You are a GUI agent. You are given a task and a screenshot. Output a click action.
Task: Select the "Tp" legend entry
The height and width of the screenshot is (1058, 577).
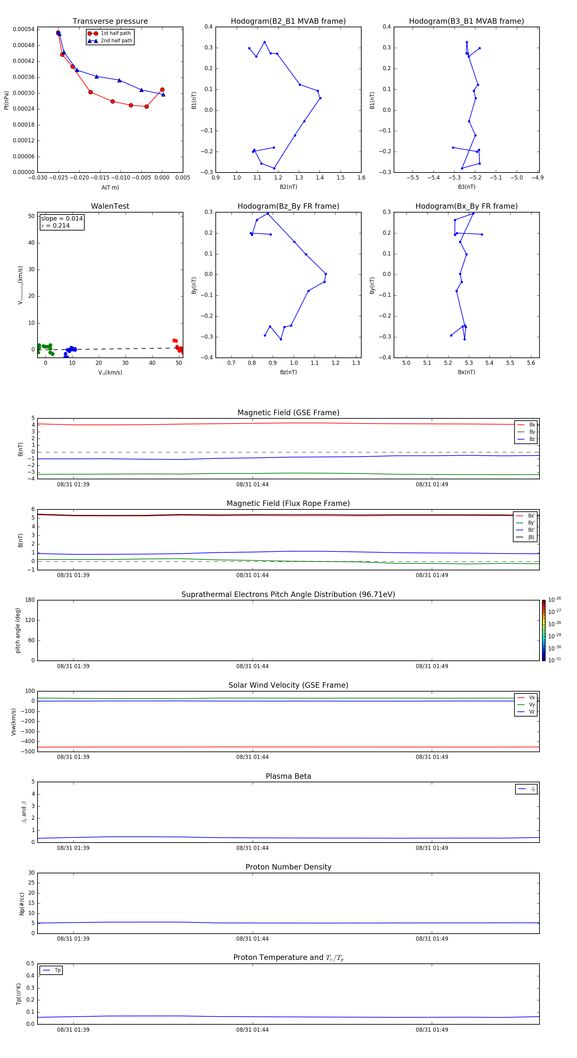(x=51, y=970)
